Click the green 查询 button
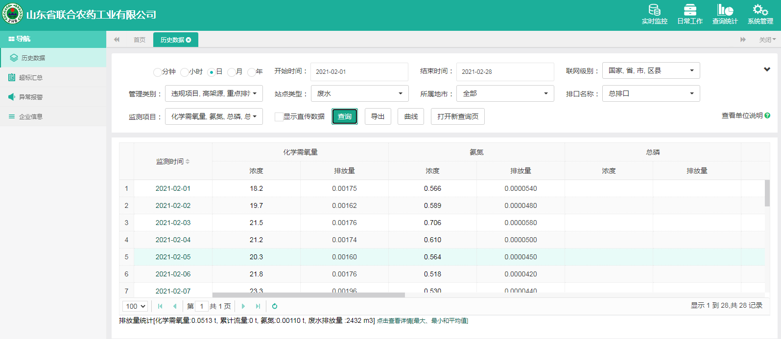The height and width of the screenshot is (339, 781). 345,116
